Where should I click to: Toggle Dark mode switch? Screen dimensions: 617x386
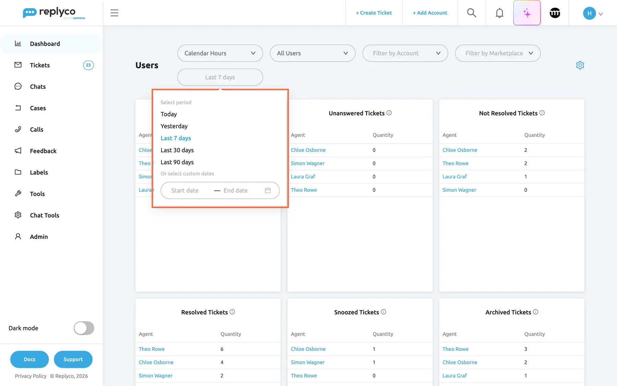84,328
